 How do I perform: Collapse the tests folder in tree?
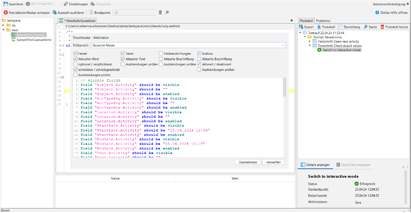pos(3,30)
